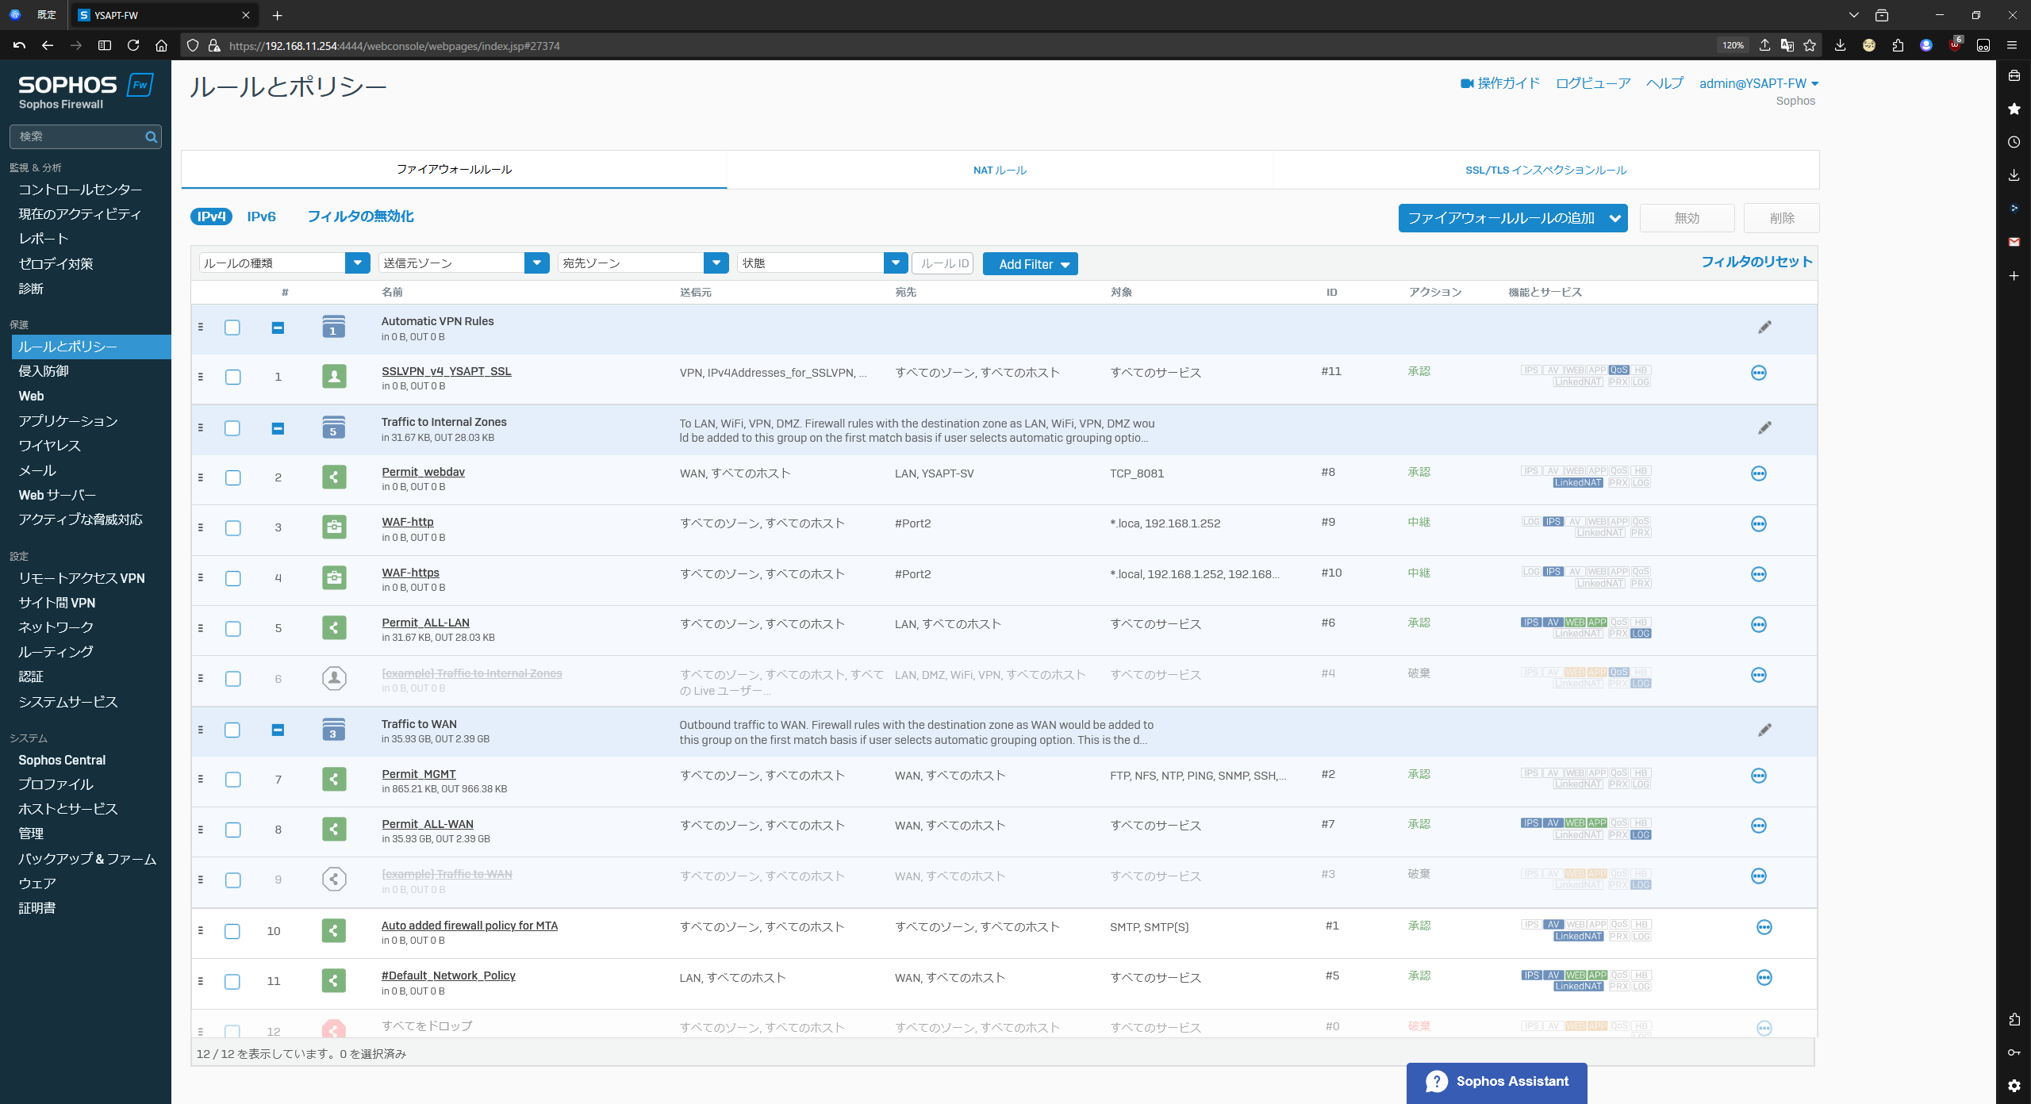Switch to NAT ルール tab
Viewport: 2031px width, 1104px height.
(1000, 171)
